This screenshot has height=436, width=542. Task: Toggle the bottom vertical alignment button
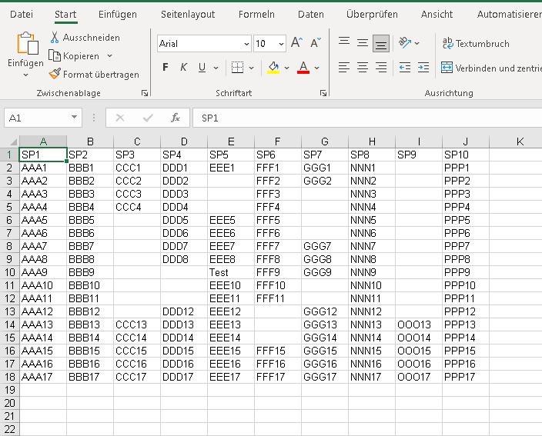click(381, 44)
